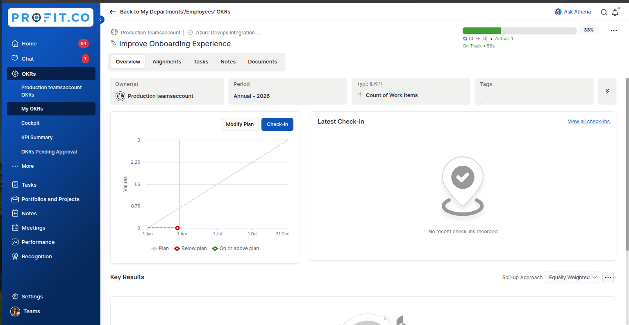Open Production teamsaccount OKRs sidebar item

point(51,91)
